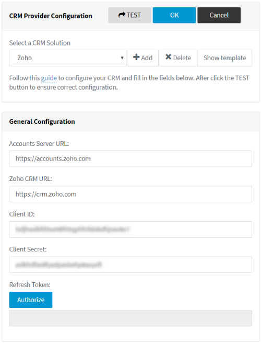The image size is (261, 343).
Task: Click the General Configuration section header
Action: pyautogui.click(x=42, y=122)
